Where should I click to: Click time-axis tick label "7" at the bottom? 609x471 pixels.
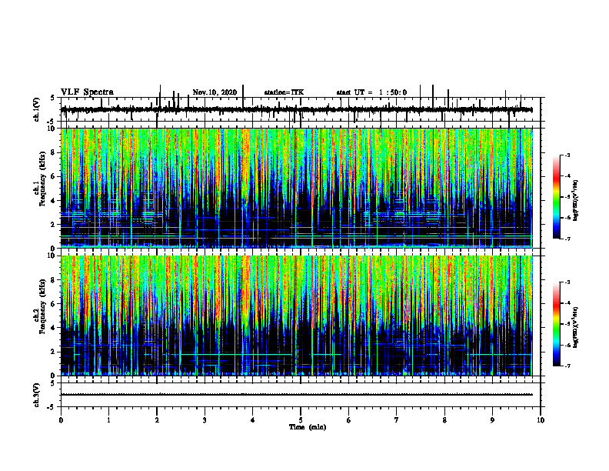point(397,420)
